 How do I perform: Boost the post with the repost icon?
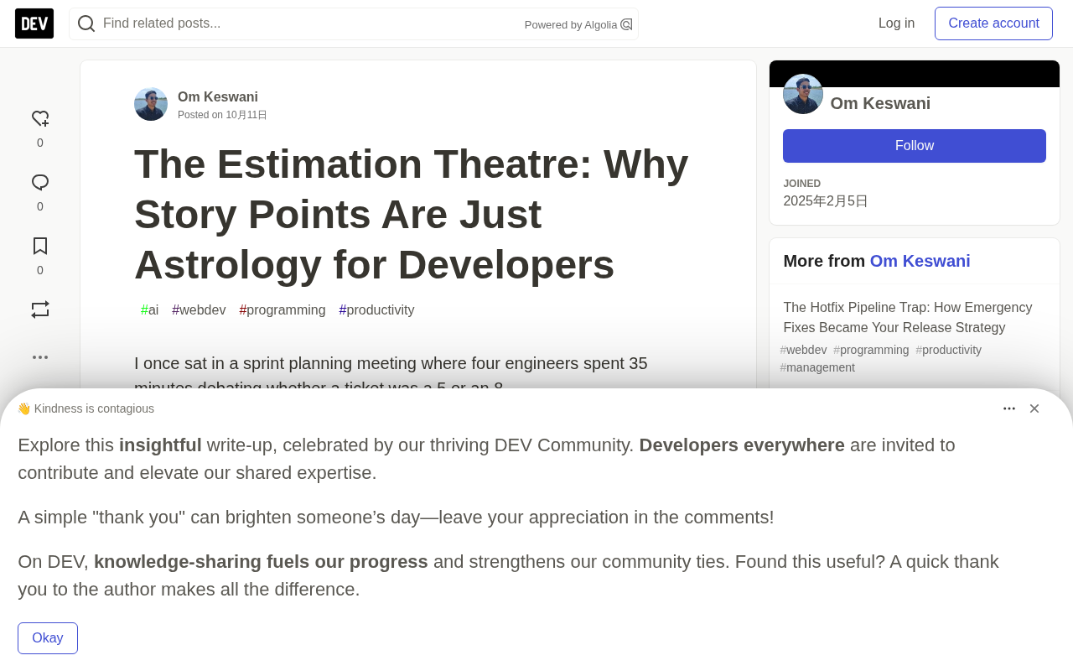pos(40,309)
